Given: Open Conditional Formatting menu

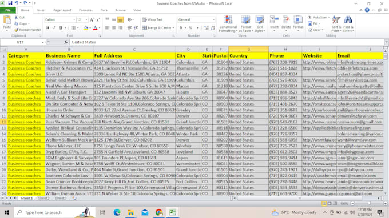Looking at the screenshot, I should click(228, 24).
